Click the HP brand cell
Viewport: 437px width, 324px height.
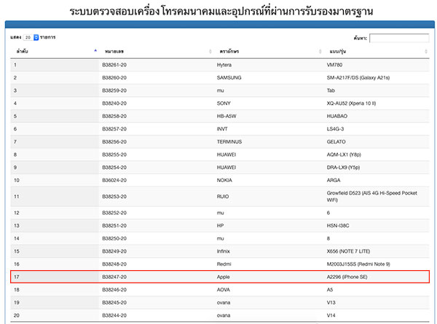[x=220, y=226]
